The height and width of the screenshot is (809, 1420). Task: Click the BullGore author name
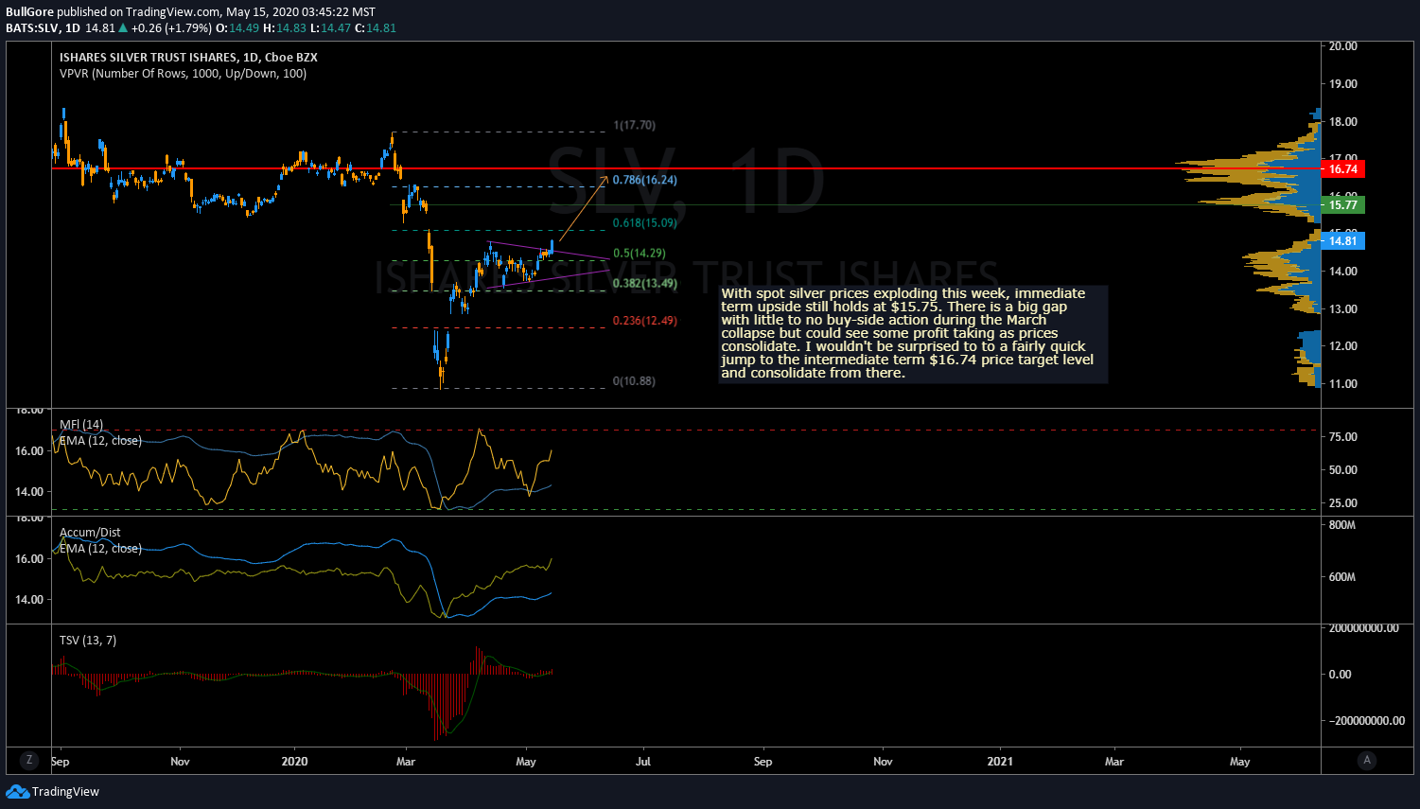click(x=29, y=12)
